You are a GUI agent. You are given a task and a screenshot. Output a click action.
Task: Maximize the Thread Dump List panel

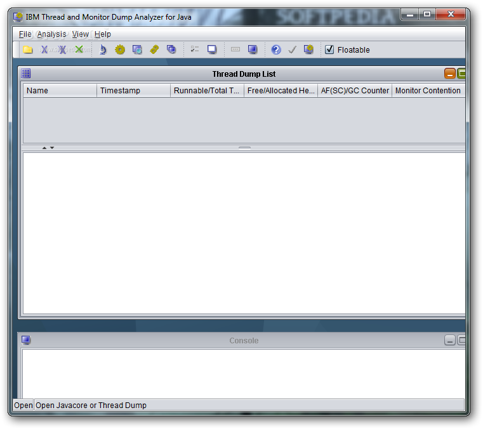pyautogui.click(x=461, y=74)
